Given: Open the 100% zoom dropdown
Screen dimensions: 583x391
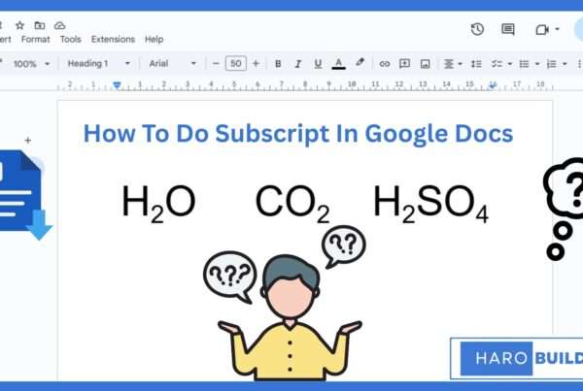Looking at the screenshot, I should point(31,64).
